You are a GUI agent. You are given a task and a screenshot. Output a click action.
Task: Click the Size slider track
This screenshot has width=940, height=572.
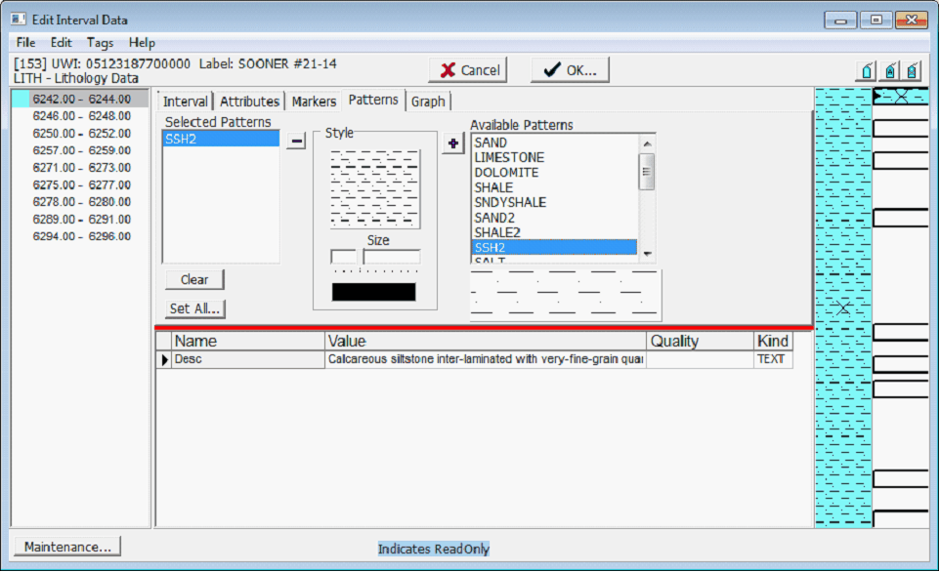coord(391,257)
